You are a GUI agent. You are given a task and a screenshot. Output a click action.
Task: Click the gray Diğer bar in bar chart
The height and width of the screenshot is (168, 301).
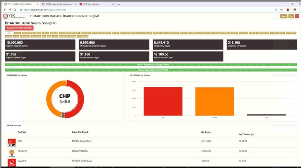[266, 115]
